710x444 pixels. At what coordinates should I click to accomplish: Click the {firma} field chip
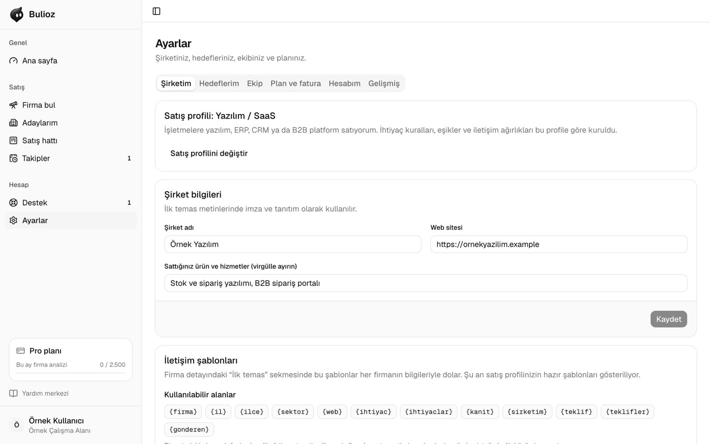[183, 412]
